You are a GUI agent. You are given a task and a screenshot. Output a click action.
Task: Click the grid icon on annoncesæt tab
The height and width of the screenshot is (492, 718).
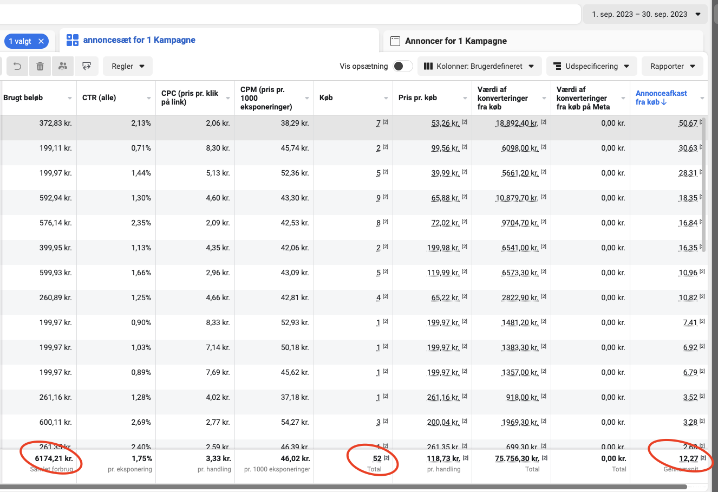pos(73,40)
